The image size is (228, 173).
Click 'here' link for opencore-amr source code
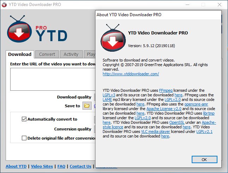140,113
